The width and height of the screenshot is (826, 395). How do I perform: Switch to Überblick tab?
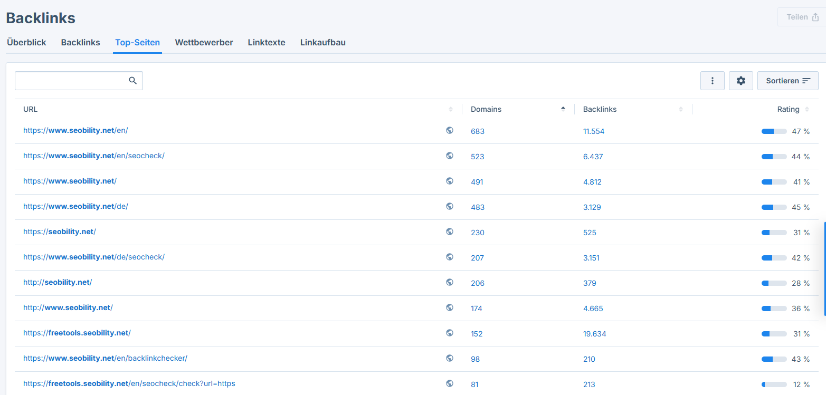[x=26, y=42]
